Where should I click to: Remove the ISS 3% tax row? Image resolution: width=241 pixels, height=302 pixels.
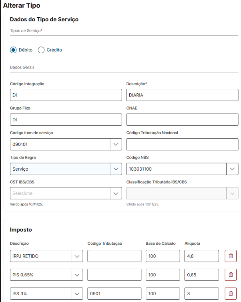(230, 294)
